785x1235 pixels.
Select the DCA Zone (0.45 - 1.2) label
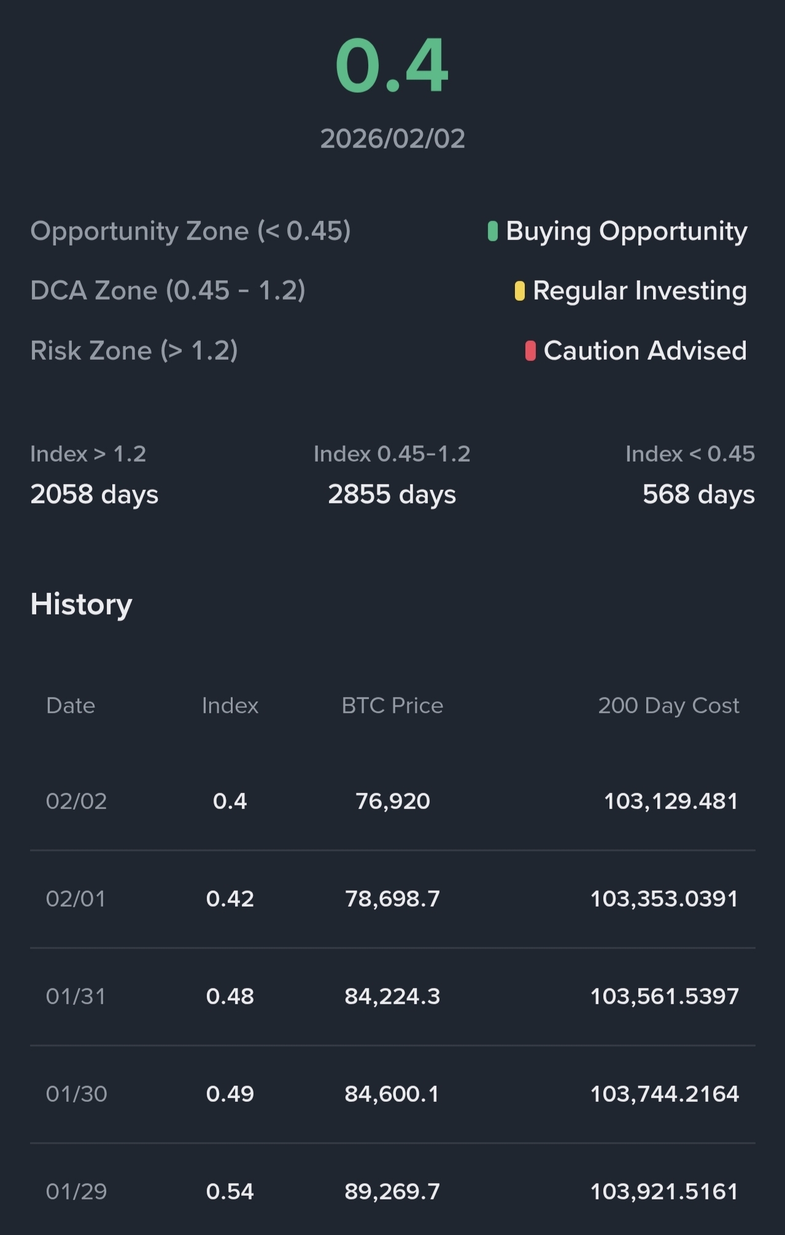point(168,291)
